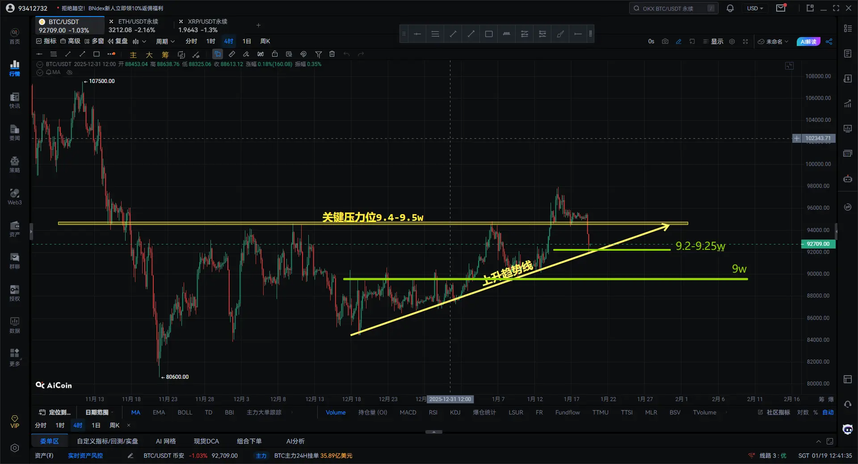The image size is (858, 464).
Task: Open the 现货DCA tab
Action: click(x=206, y=441)
